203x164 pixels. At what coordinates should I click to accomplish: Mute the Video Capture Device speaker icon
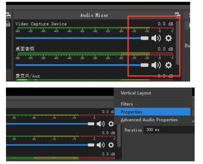coord(156,38)
